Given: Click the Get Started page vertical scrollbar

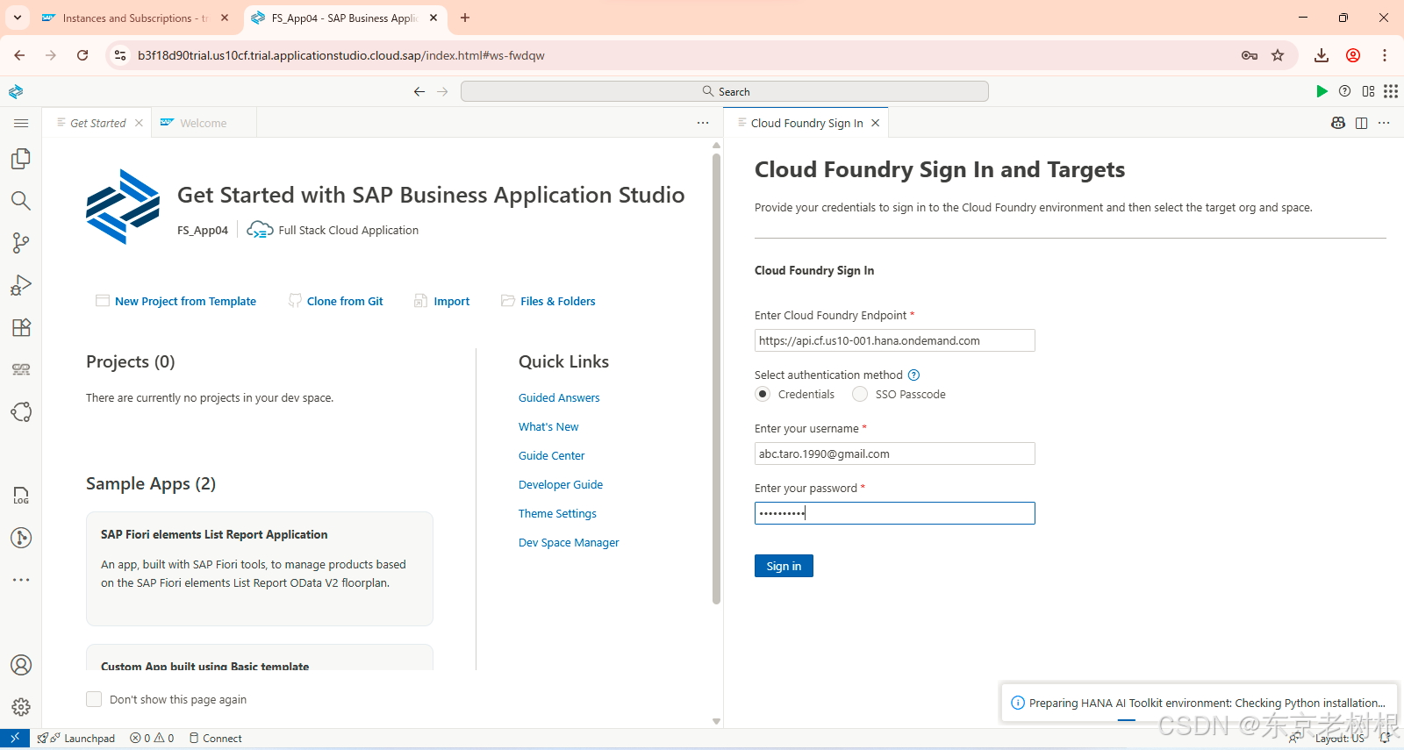Looking at the screenshot, I should tap(716, 379).
